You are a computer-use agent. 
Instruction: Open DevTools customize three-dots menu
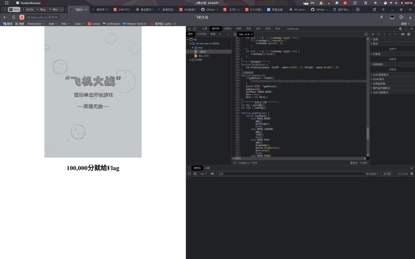pyautogui.click(x=406, y=29)
